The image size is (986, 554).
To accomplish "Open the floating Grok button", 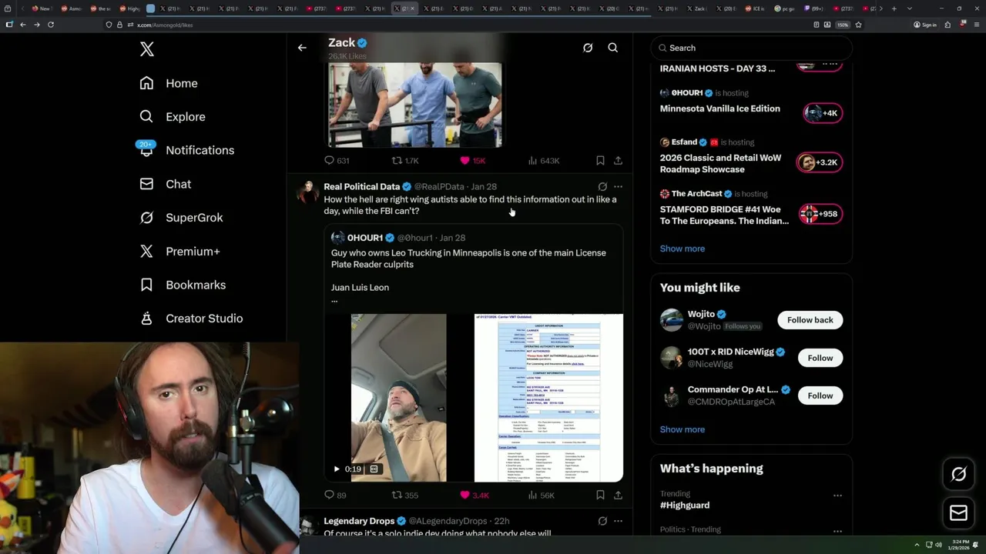I will tap(958, 474).
